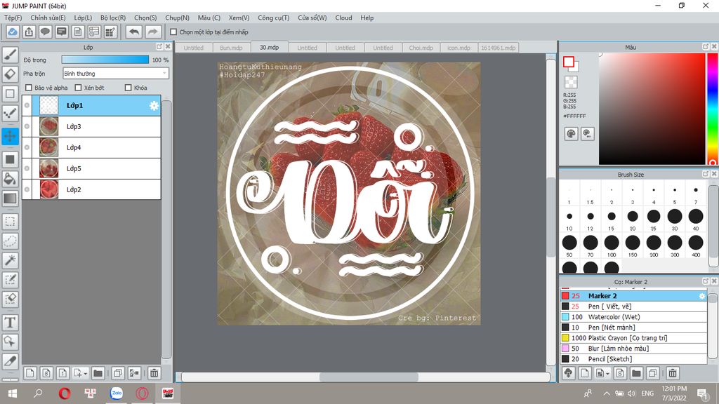Viewport: 719px width, 404px height.
Task: Pick a color in the saturation square
Action: click(652, 109)
